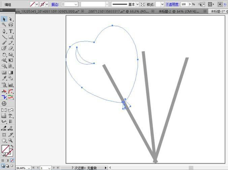Select the Lasso tool

pos(11,25)
